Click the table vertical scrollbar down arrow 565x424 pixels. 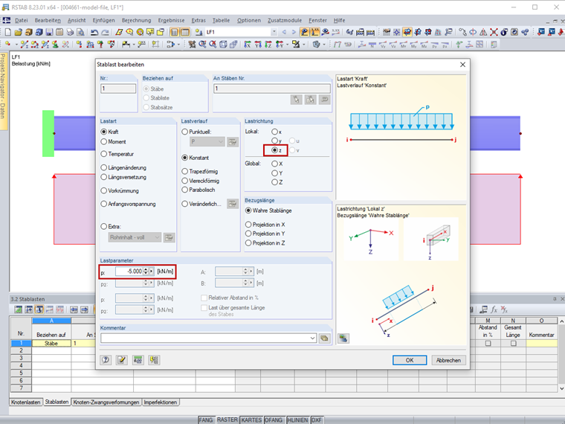click(x=561, y=388)
